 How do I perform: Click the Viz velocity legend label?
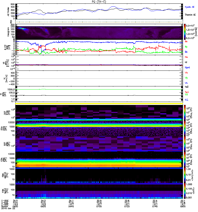pos(186,73)
